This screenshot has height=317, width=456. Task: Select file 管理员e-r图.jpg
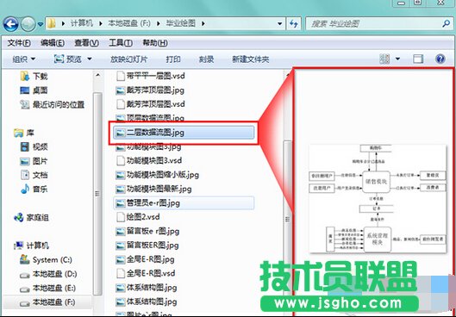coord(184,203)
